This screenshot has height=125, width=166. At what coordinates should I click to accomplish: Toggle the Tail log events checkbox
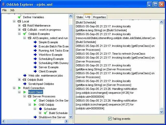[x=110, y=118]
